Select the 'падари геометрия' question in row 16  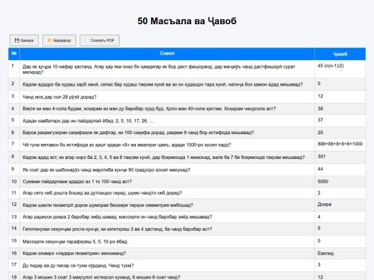[x=167, y=253]
